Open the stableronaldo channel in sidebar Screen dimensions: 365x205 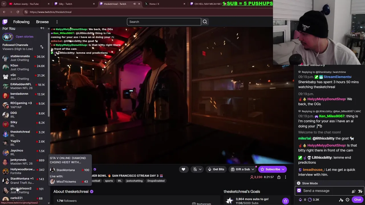(x=24, y=58)
